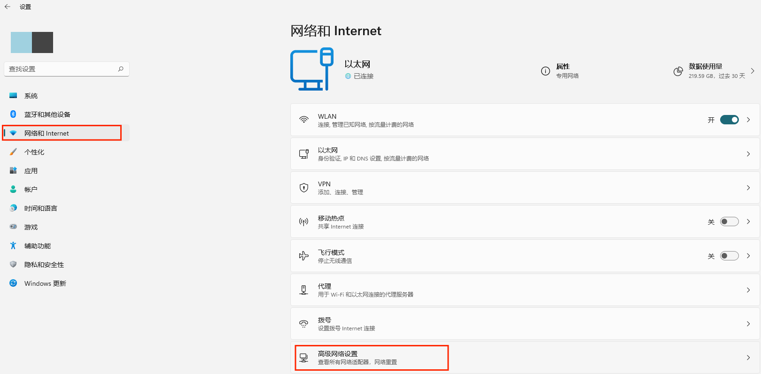Click the 属性 info circle icon

545,71
